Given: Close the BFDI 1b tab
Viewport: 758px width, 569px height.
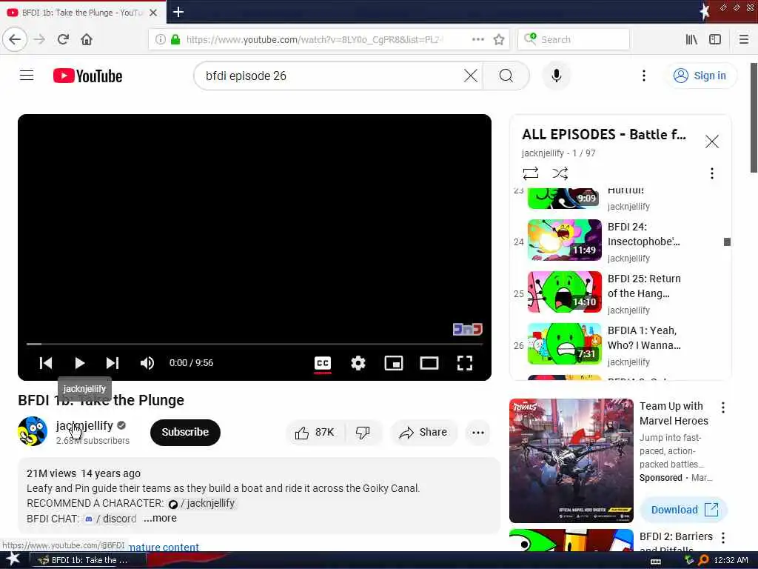Looking at the screenshot, I should 153,13.
